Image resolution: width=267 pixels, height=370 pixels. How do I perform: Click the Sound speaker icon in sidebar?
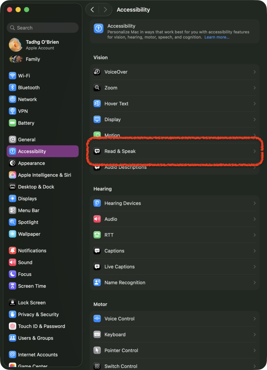click(x=13, y=262)
